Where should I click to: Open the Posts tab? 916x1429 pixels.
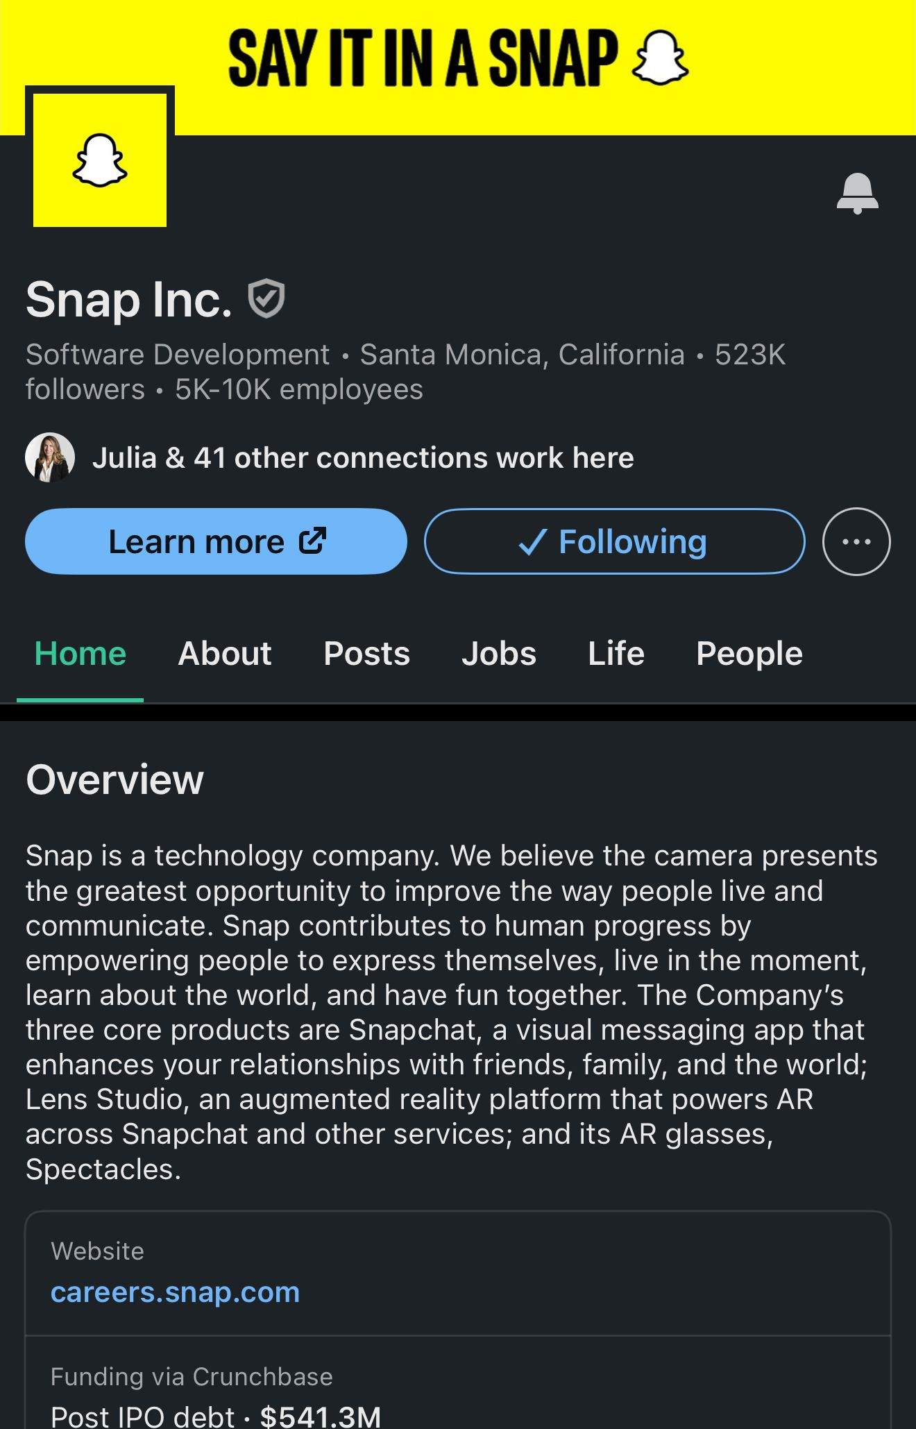point(366,654)
